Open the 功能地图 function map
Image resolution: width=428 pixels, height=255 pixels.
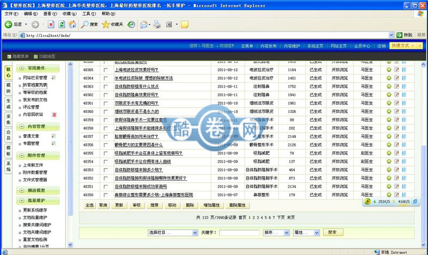click(x=44, y=57)
